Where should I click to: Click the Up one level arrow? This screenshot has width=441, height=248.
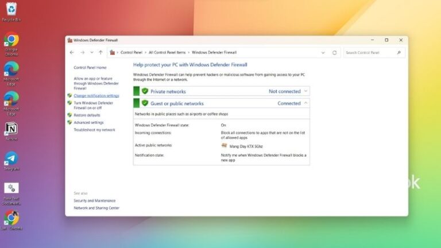click(100, 52)
